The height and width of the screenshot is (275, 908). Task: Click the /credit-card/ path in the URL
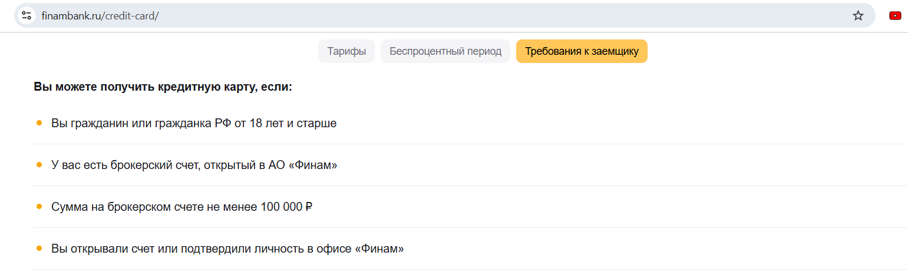(131, 16)
